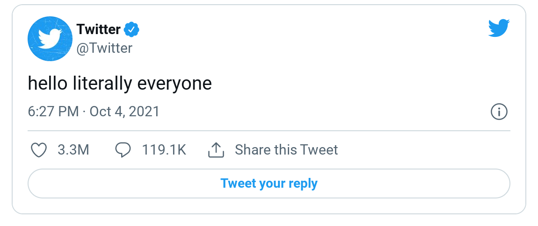538x226 pixels.
Task: Click the reply speech bubble icon
Action: point(123,150)
